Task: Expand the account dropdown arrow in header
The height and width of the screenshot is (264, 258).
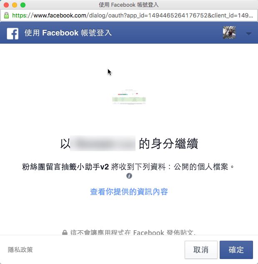Action: [x=248, y=34]
